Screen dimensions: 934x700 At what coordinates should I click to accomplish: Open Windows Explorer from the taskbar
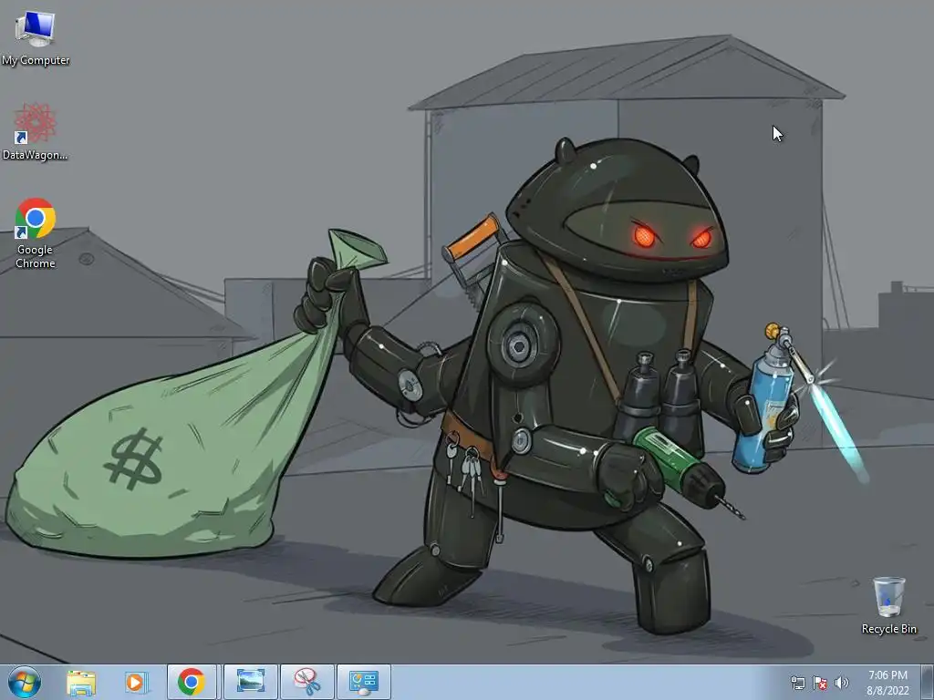click(x=81, y=682)
